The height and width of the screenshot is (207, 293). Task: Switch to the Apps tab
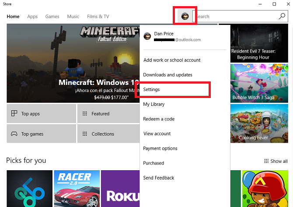tap(32, 17)
